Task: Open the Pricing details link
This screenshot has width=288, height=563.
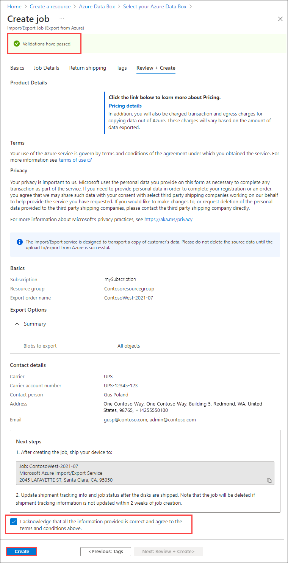Action: [x=125, y=106]
